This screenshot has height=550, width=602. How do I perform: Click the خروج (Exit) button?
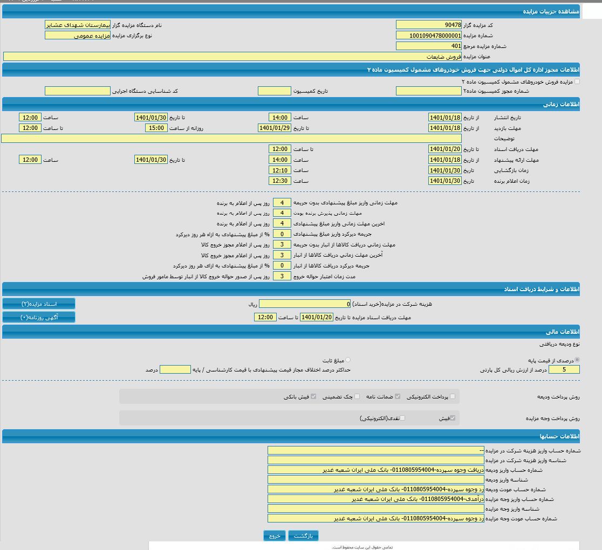[x=274, y=535]
